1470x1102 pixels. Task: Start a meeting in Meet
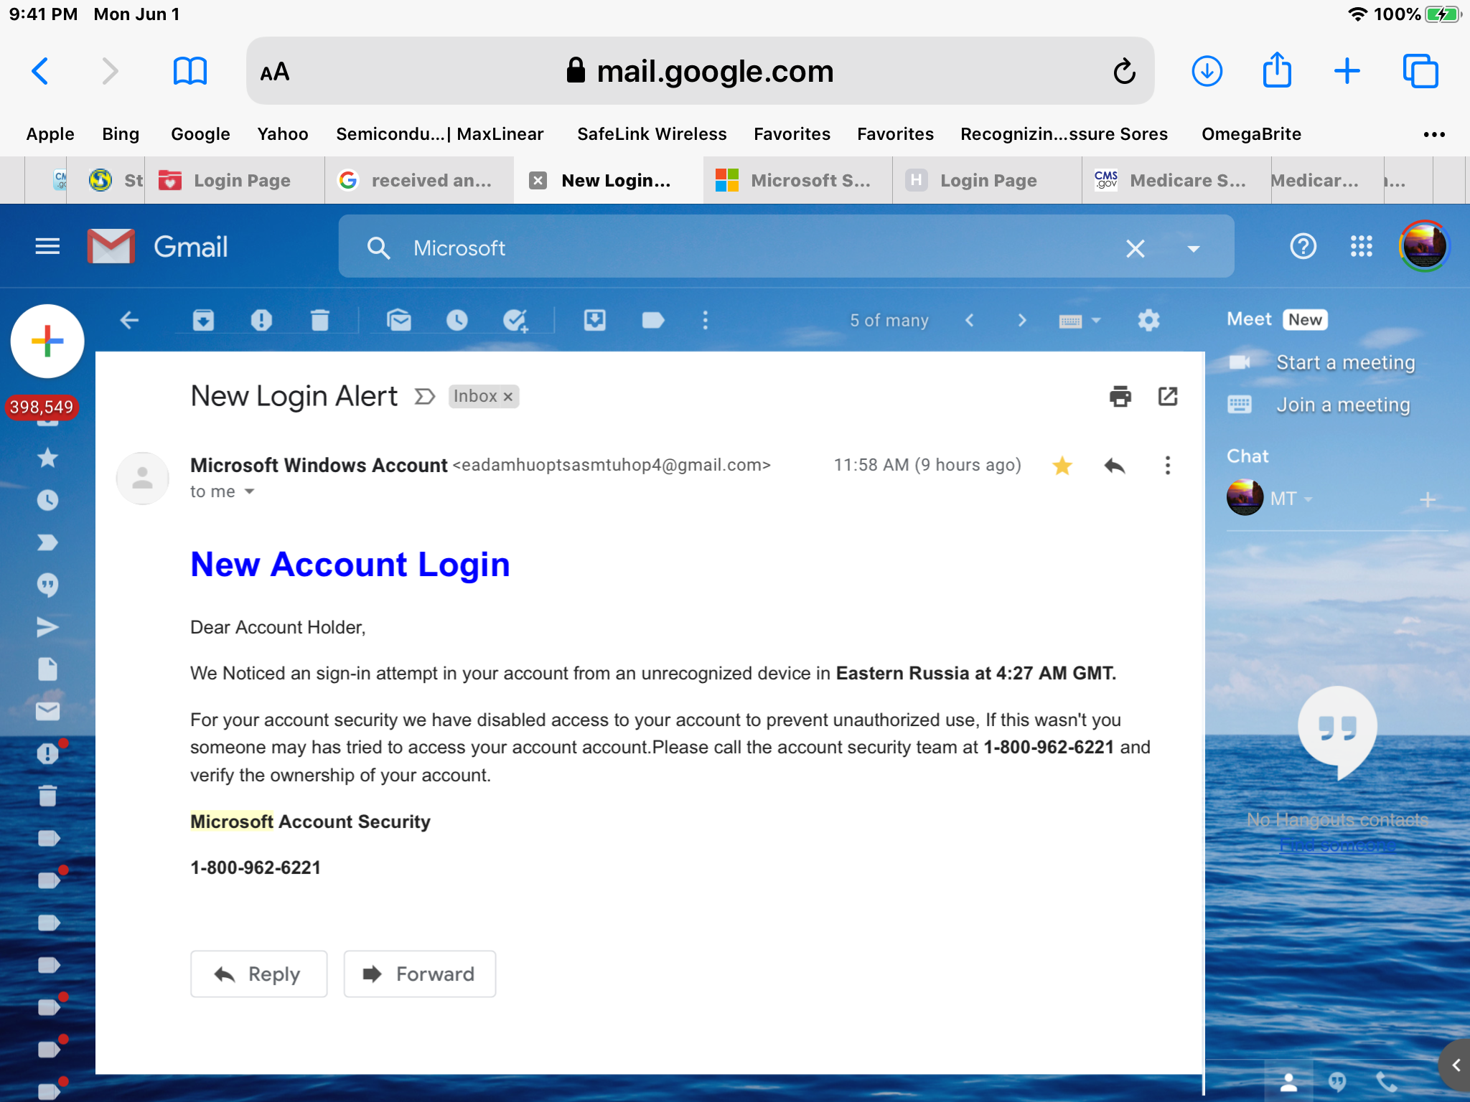(1345, 362)
